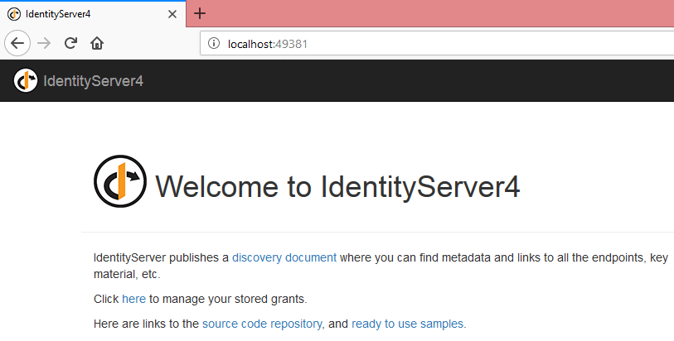Close the IdentityServer4 browser tab
Viewport: 674px width, 341px height.
(172, 14)
